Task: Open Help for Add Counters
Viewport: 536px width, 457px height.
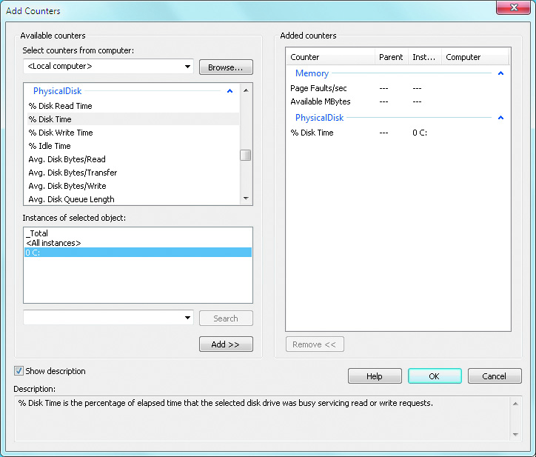Action: tap(375, 376)
